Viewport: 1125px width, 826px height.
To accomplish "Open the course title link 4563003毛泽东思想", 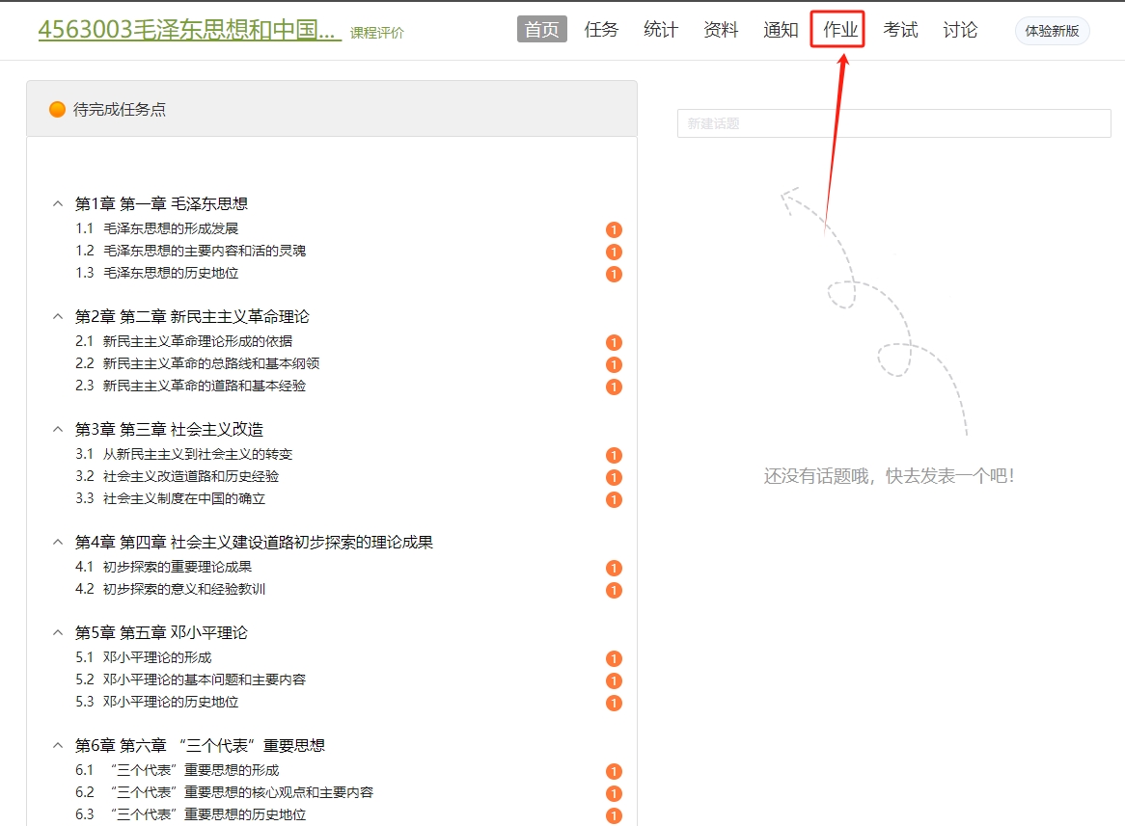I will (189, 30).
